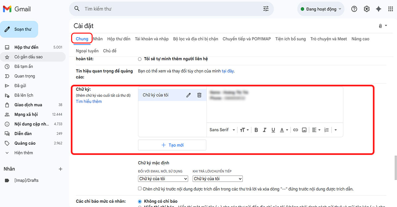Edit the signature with the pencil icon
The width and height of the screenshot is (397, 207).
click(x=188, y=95)
